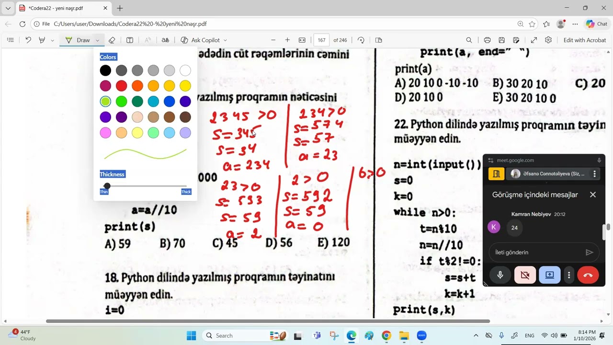Open the Edge profile avatar

561,24
